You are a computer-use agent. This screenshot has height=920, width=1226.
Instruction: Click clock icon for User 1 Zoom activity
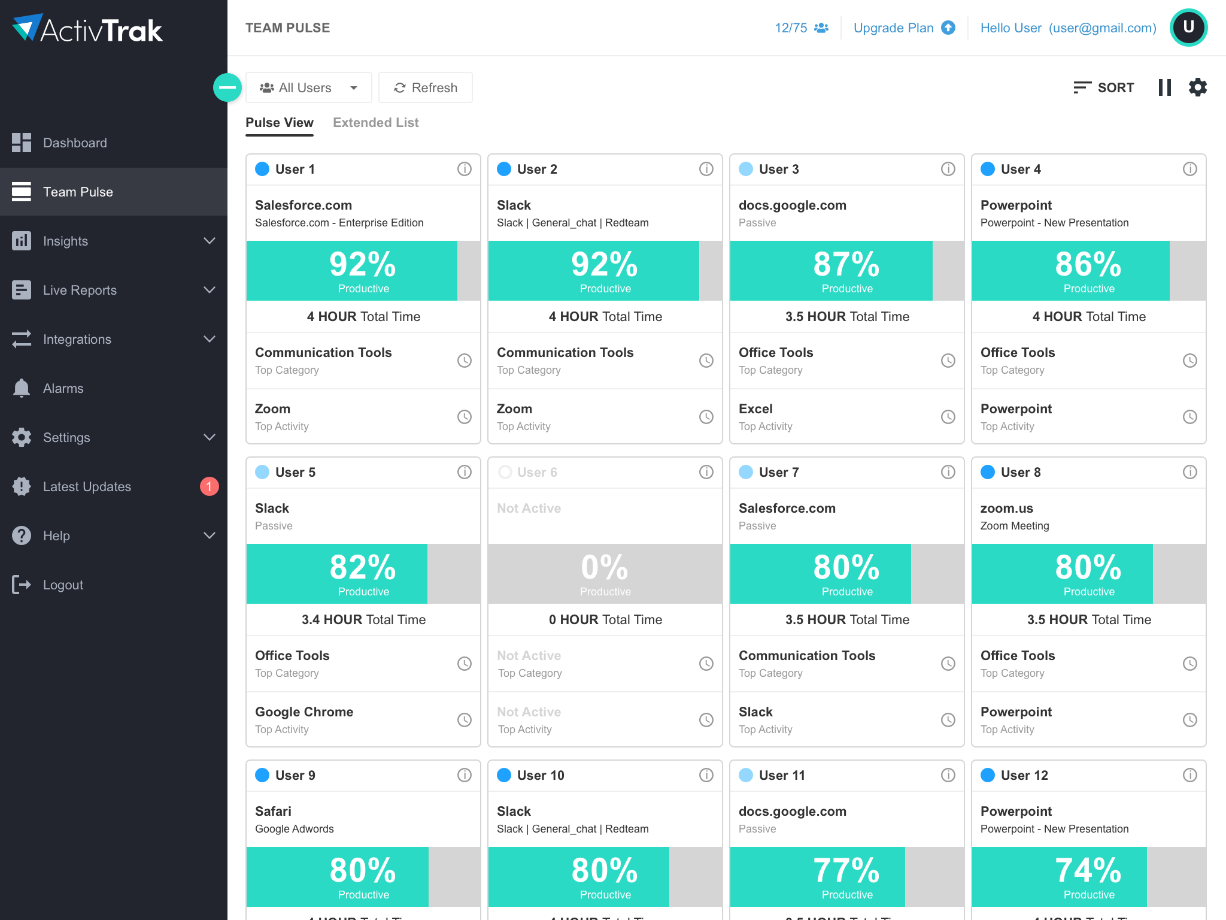point(465,417)
